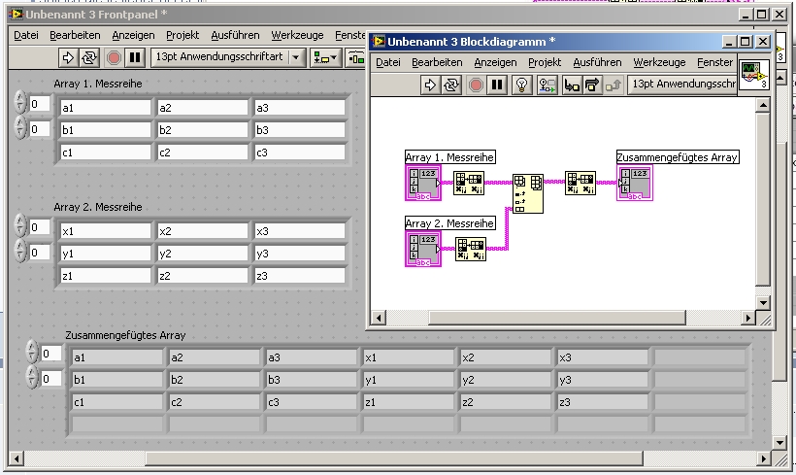
Task: Click Step Over button in Blockdiagramm
Action: (592, 85)
